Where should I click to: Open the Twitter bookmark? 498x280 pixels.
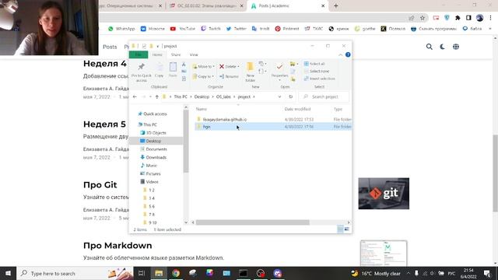pos(237,29)
